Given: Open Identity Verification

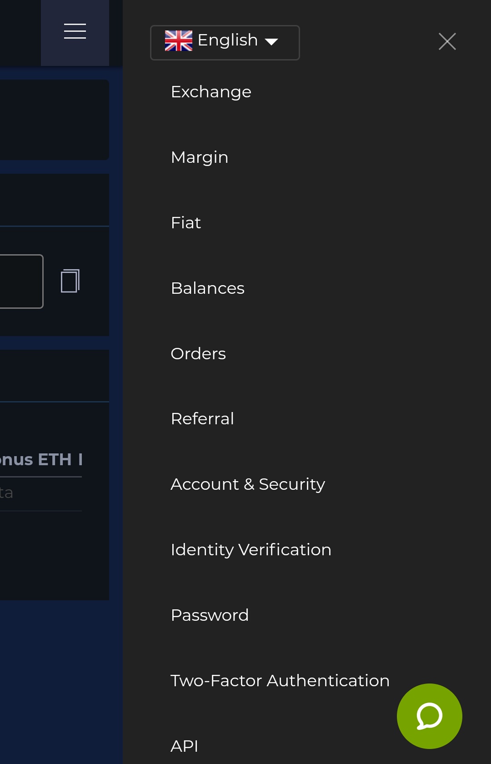Looking at the screenshot, I should tap(251, 550).
